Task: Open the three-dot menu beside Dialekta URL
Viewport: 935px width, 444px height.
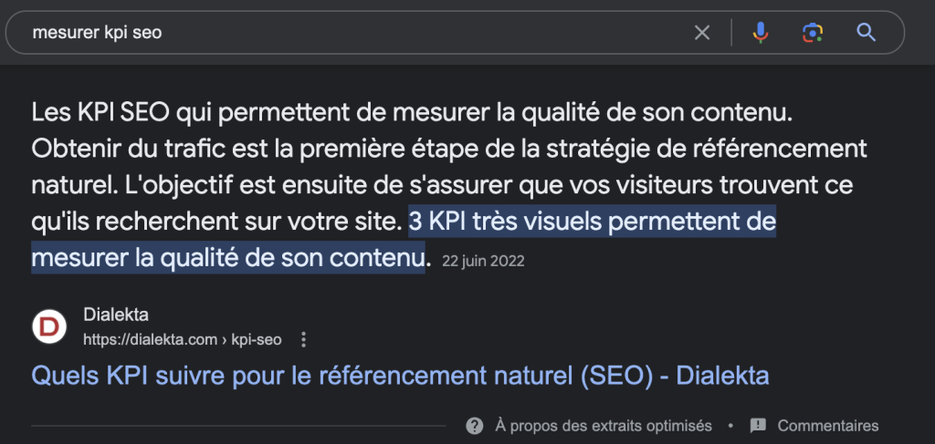Action: 304,340
